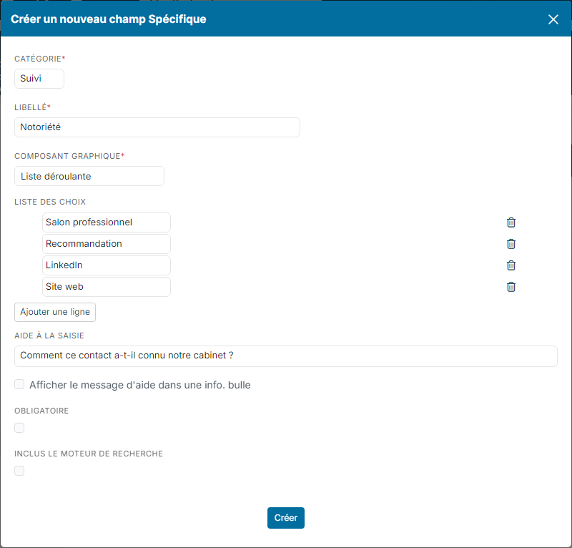Delete the Recommandation choice row
The height and width of the screenshot is (548, 572).
tap(511, 244)
